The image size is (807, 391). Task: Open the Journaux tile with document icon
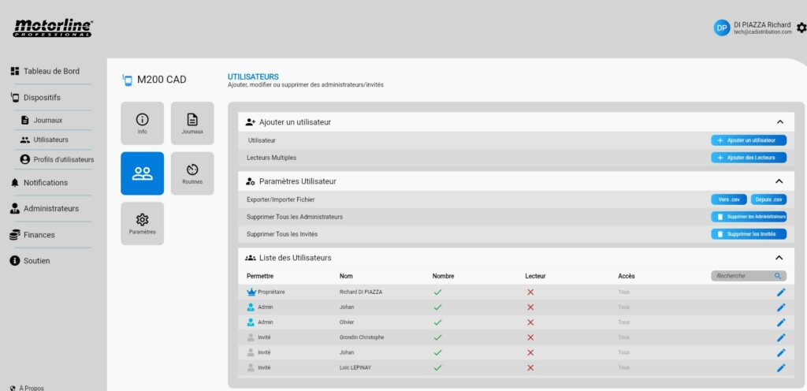192,123
